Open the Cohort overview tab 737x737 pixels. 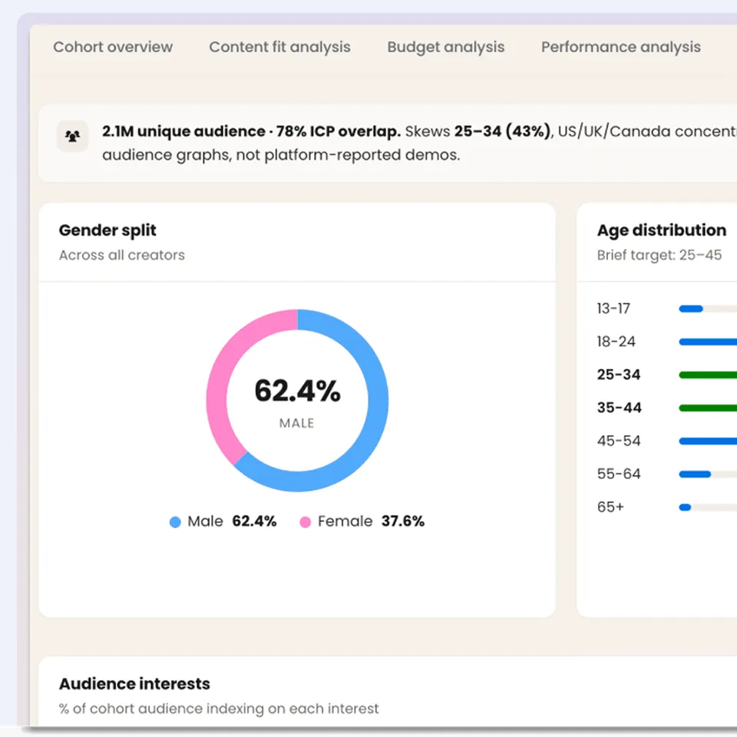[113, 47]
